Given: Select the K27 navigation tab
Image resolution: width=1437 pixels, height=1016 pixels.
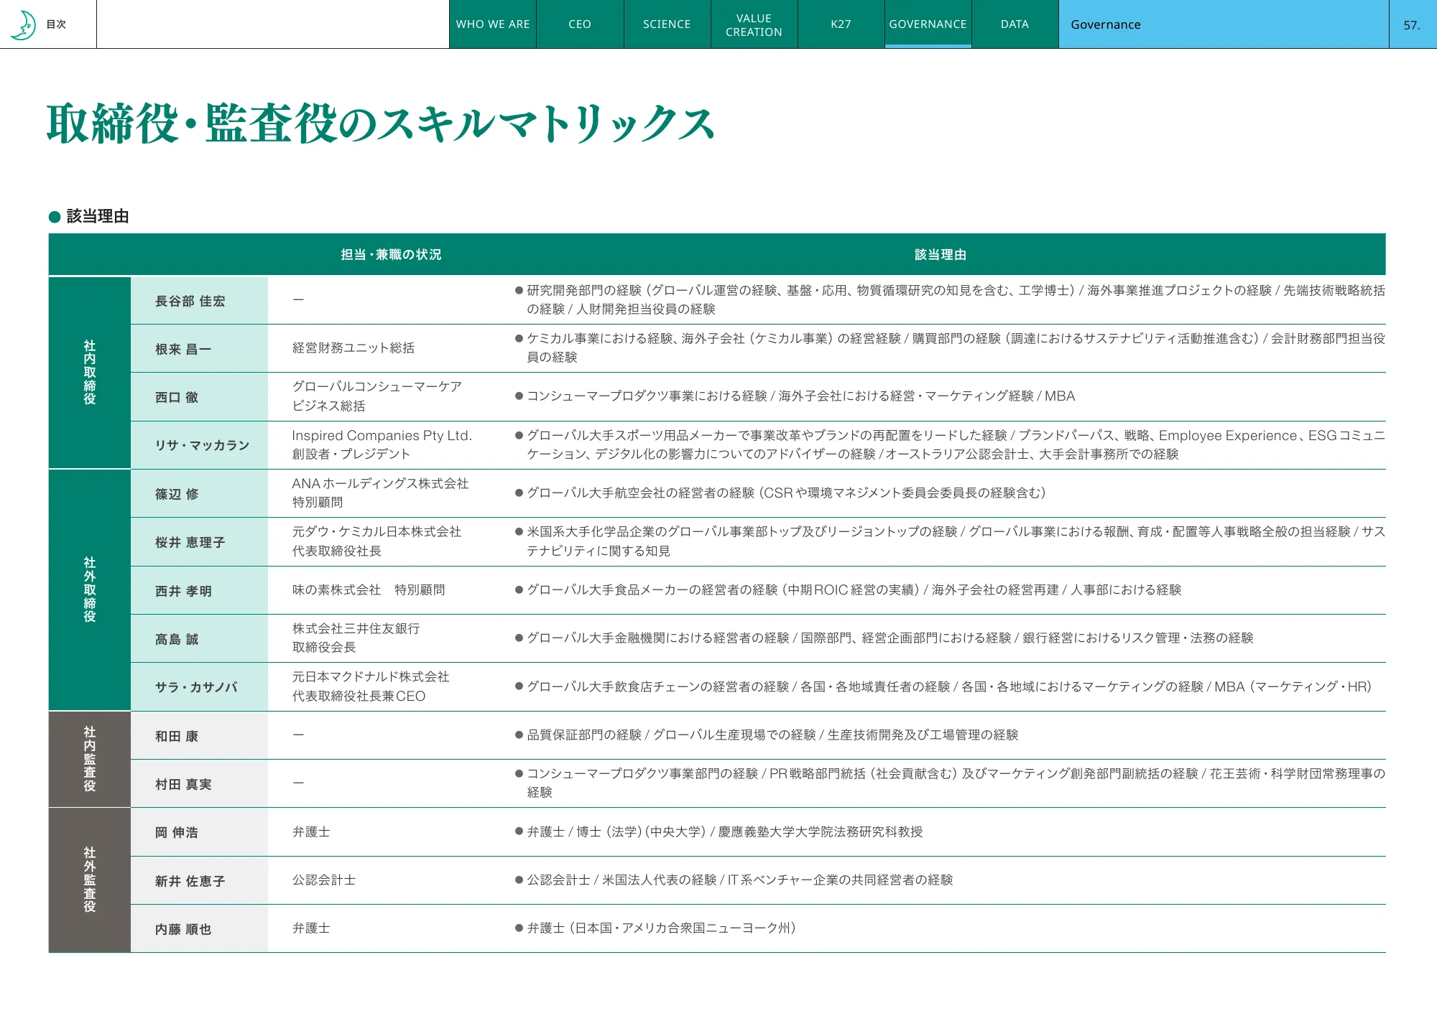Looking at the screenshot, I should tap(841, 24).
